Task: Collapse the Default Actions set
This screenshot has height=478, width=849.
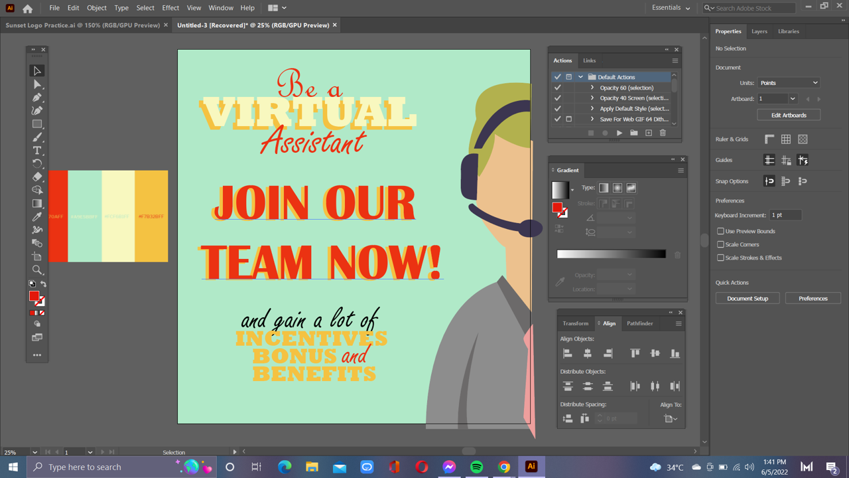Action: tap(580, 77)
